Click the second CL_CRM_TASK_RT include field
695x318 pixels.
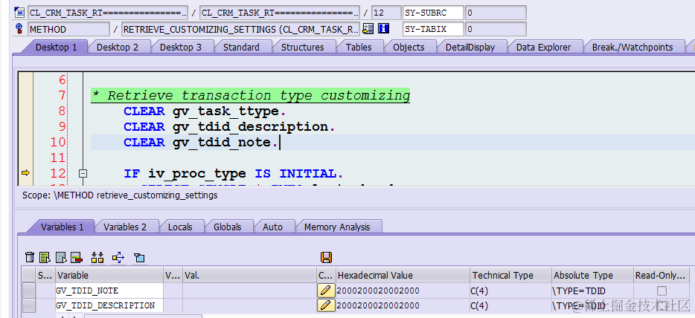coord(280,13)
